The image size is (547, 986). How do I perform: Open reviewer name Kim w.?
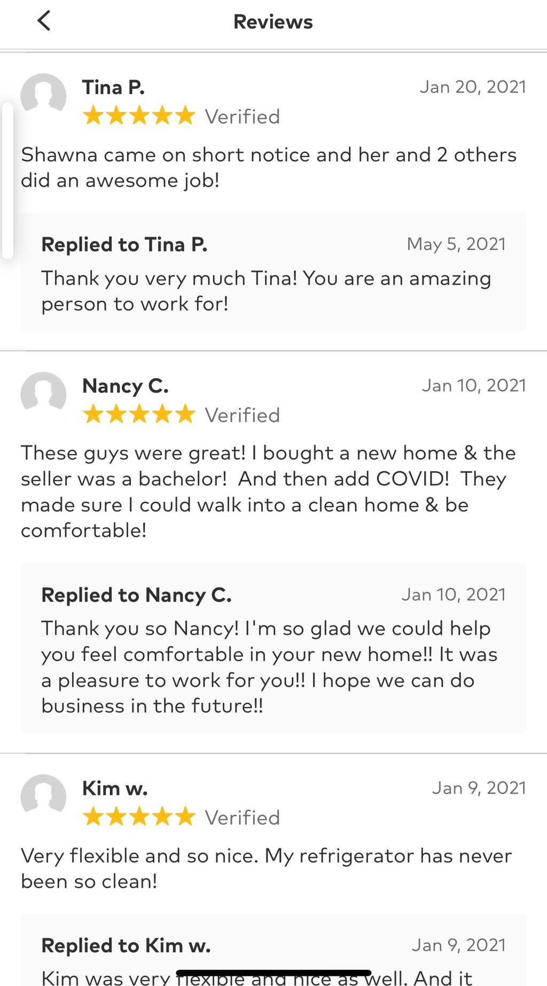[115, 788]
